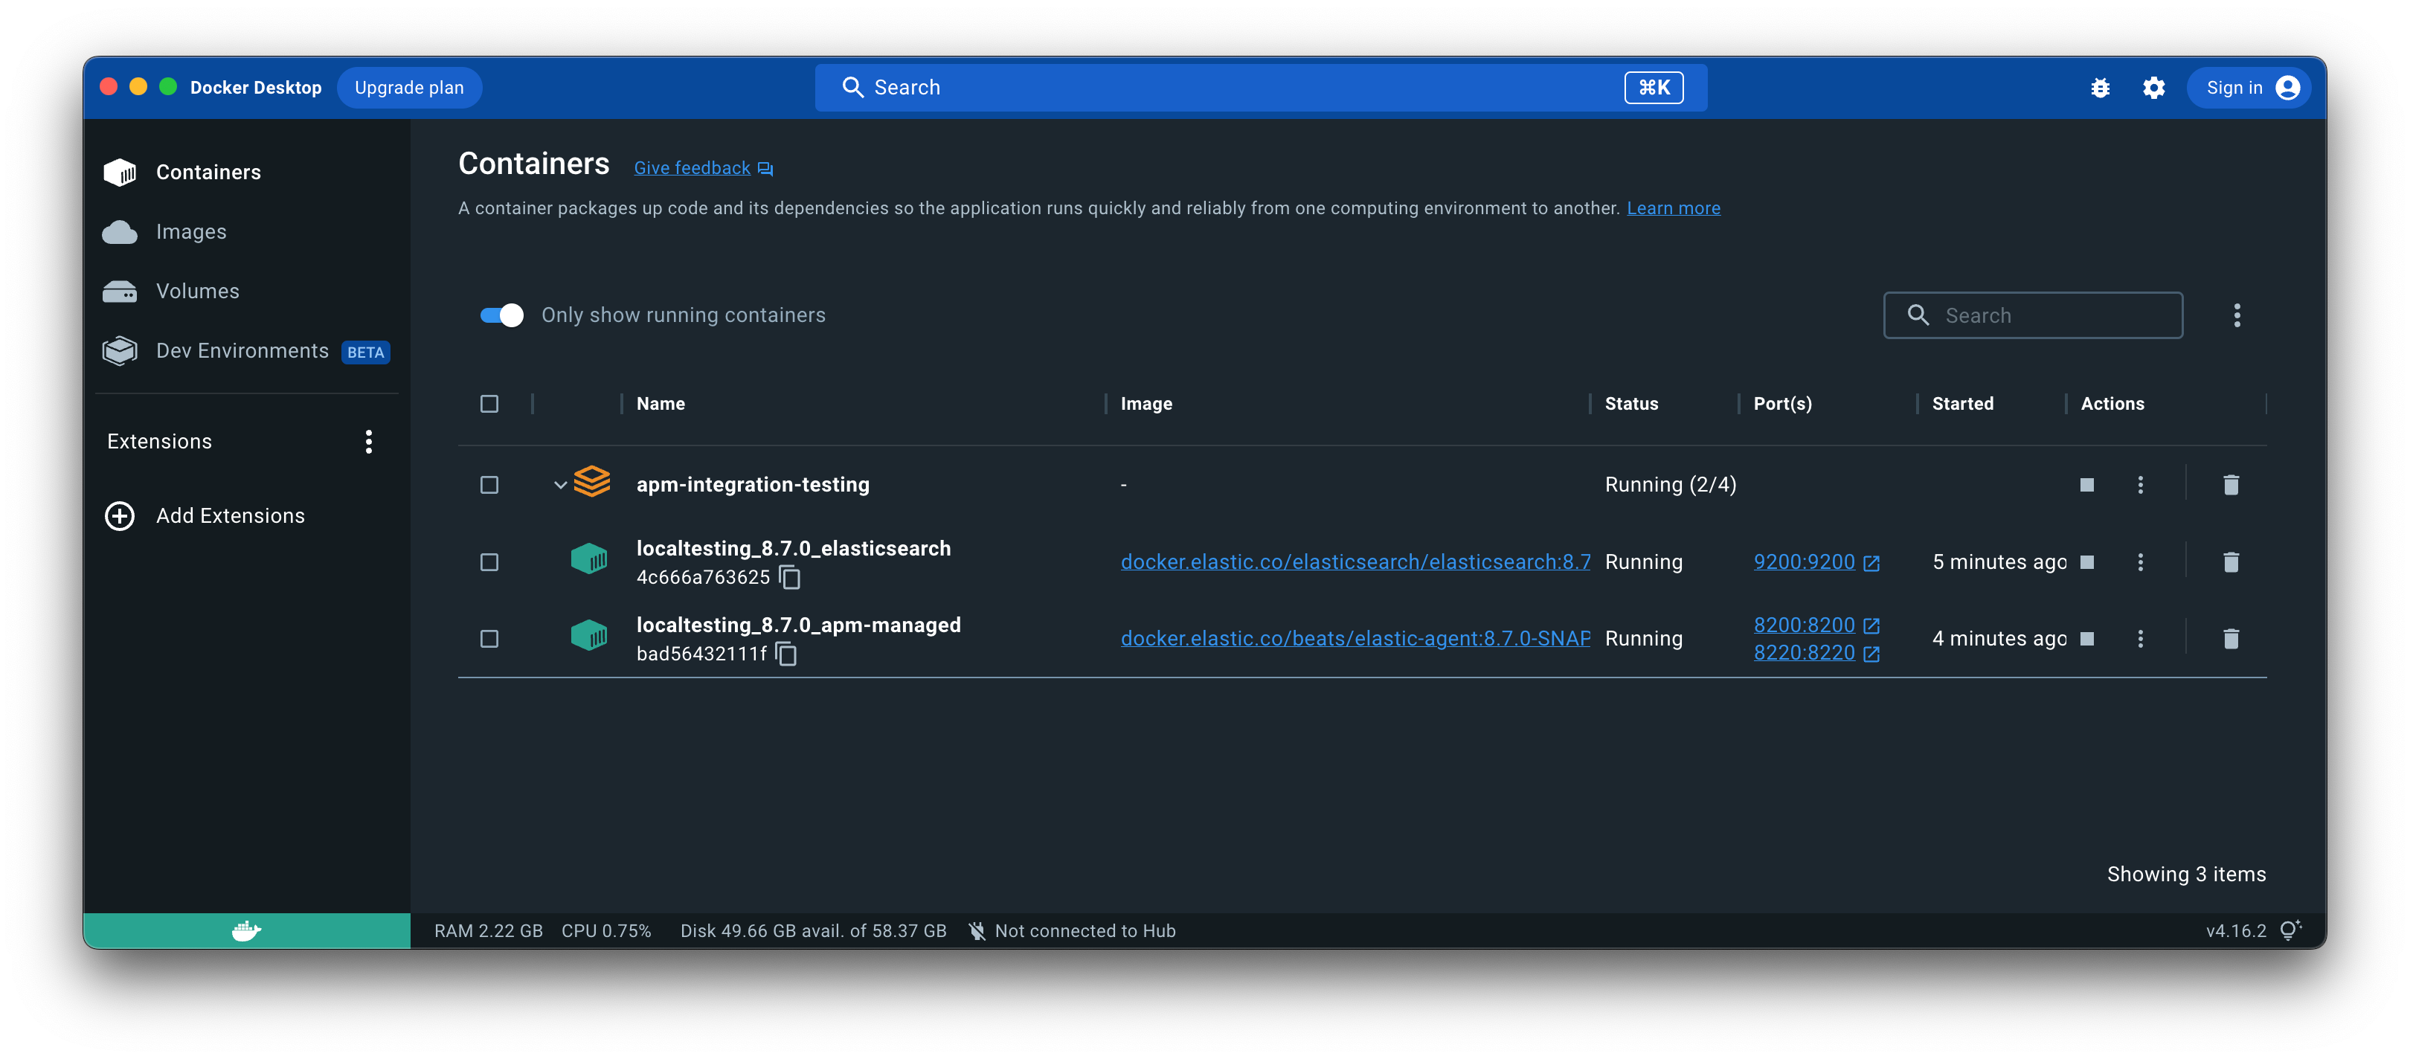The height and width of the screenshot is (1059, 2410).
Task: Sort table by Status column
Action: click(x=1630, y=403)
